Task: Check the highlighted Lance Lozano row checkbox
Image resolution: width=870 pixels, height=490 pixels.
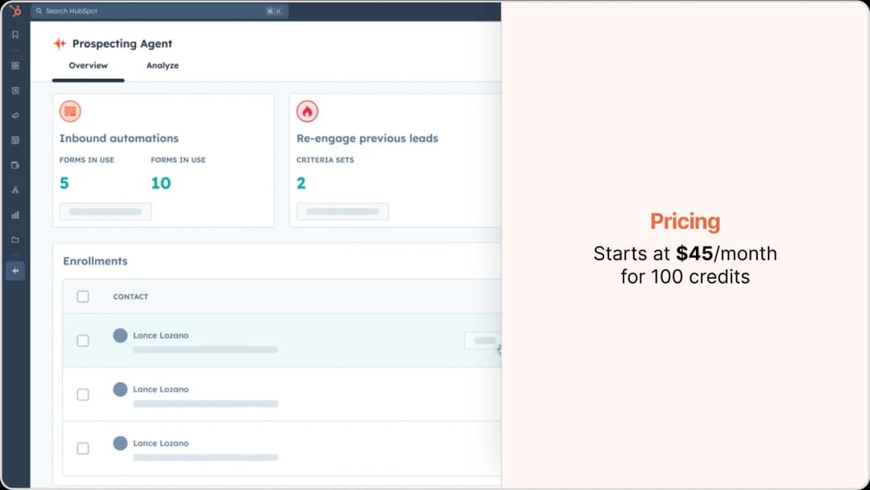Action: (x=83, y=340)
